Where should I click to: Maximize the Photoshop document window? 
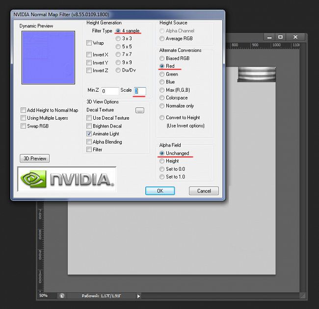[x=280, y=37]
